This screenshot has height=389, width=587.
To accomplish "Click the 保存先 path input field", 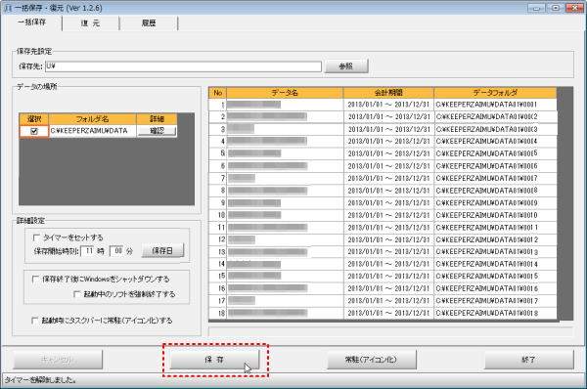I will coord(184,66).
